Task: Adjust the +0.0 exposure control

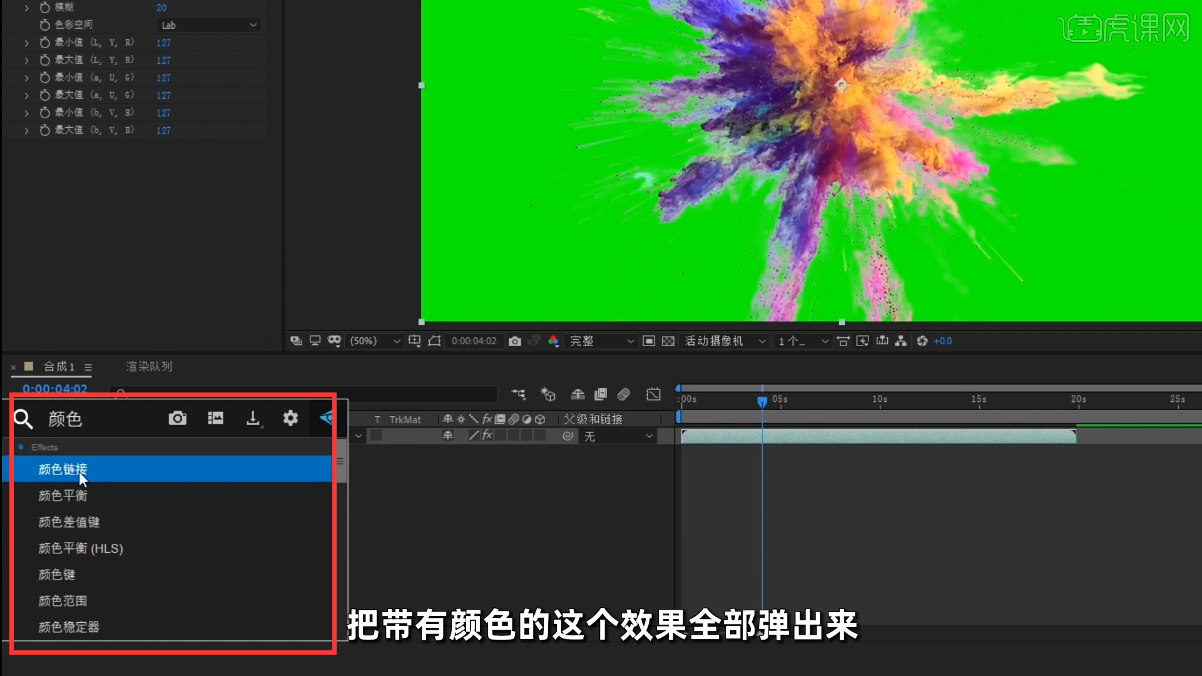Action: tap(943, 341)
